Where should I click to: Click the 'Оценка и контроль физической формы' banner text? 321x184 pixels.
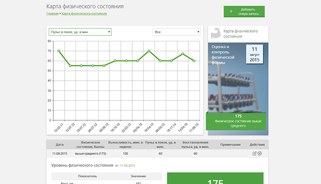[x=223, y=55]
